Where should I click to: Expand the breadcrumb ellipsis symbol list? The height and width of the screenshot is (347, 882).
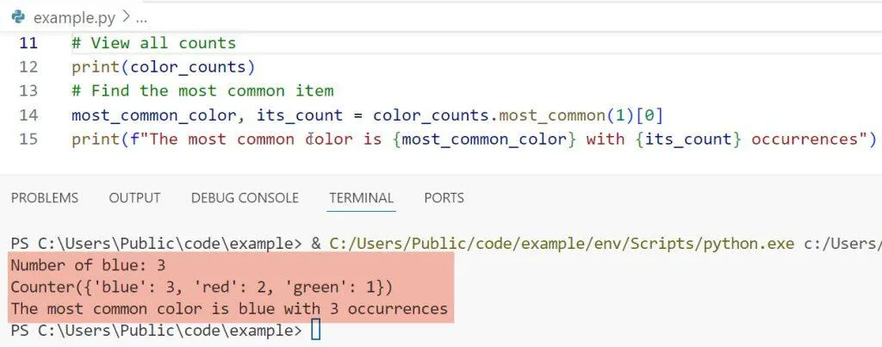141,17
